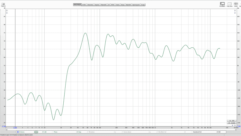
Task: Open the Limits icon
Action: (236, 4)
